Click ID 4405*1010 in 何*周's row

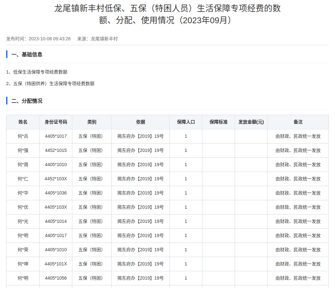pos(56,164)
